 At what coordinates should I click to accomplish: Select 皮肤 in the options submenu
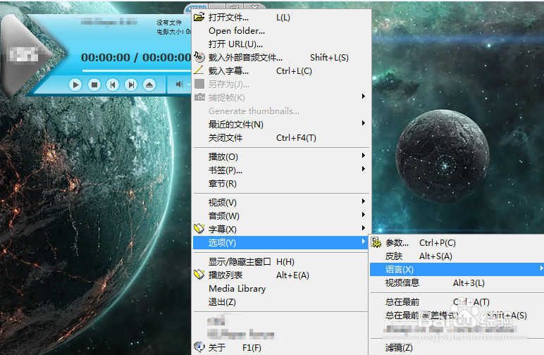tap(457, 256)
